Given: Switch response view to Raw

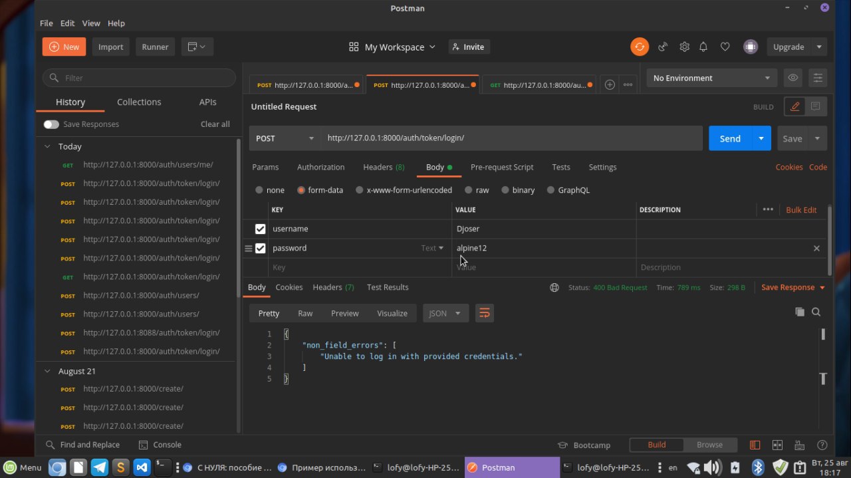Looking at the screenshot, I should (305, 313).
